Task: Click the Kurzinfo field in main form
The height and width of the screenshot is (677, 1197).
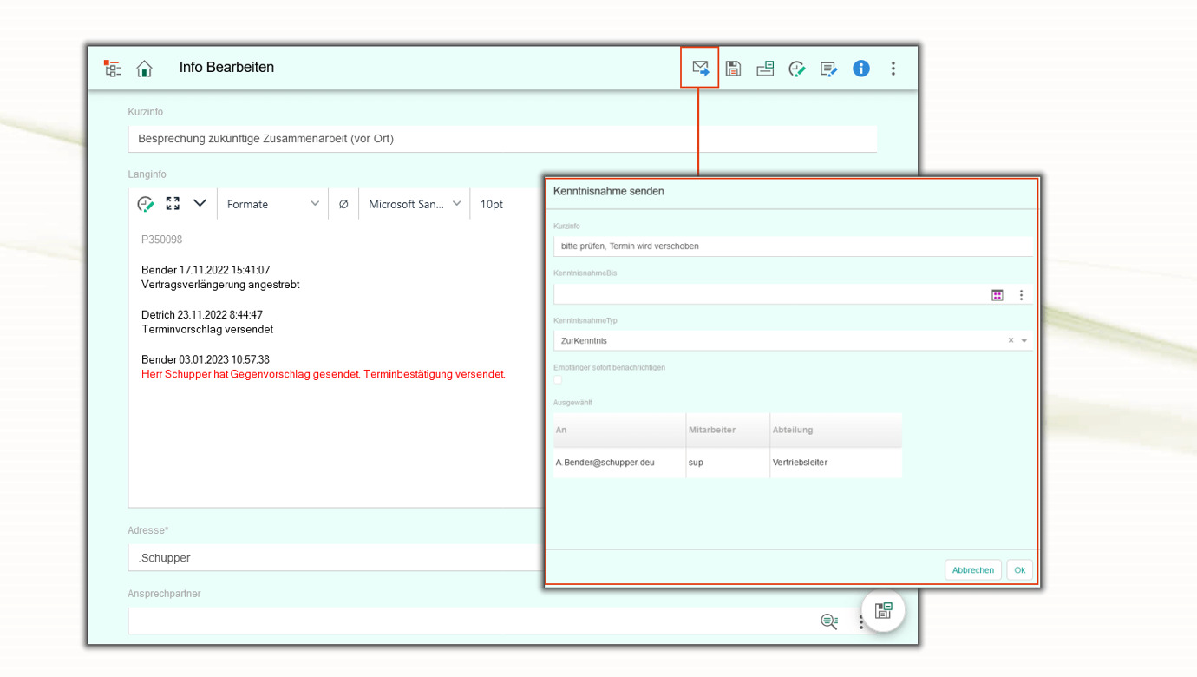Action: pos(501,139)
